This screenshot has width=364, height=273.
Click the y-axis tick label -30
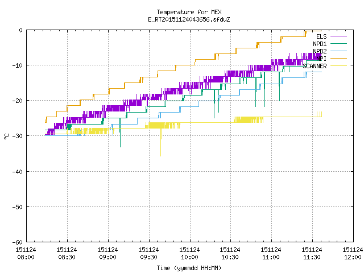point(18,136)
